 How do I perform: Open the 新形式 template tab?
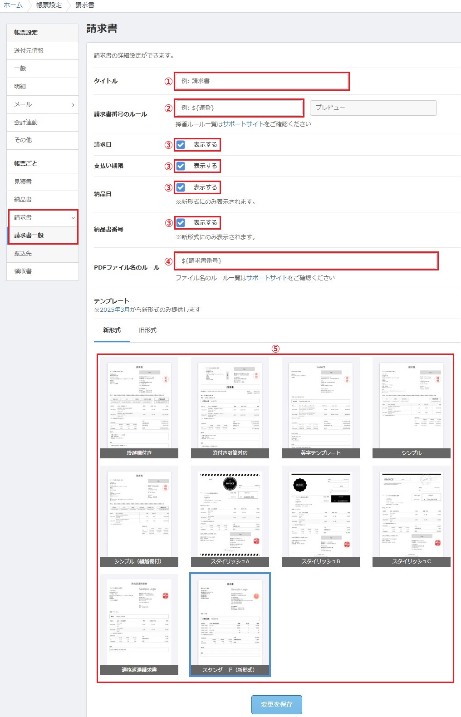pyautogui.click(x=112, y=330)
